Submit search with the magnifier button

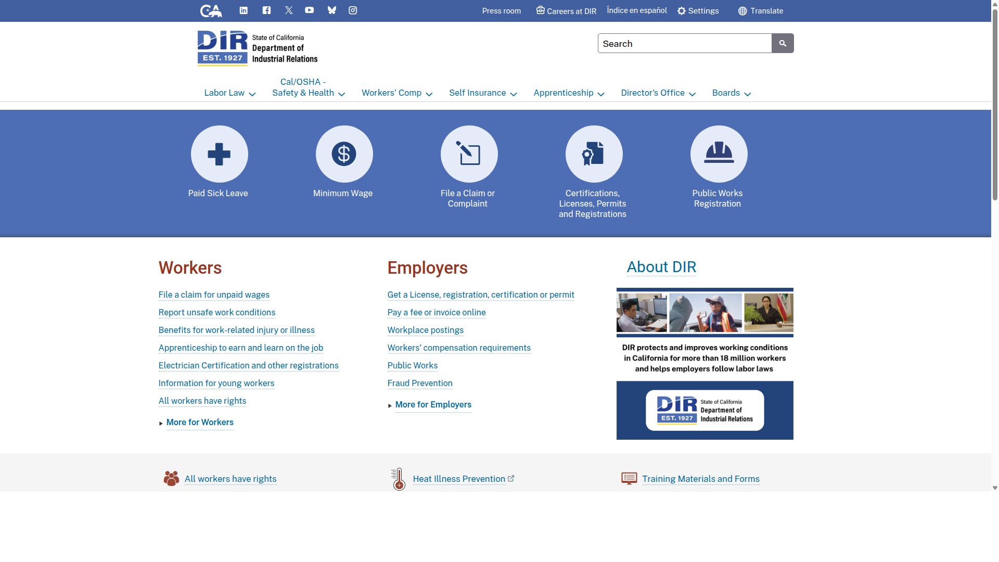[x=783, y=43]
